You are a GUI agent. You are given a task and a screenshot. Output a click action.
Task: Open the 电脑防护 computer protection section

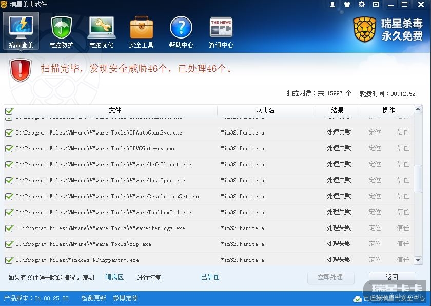coord(61,31)
